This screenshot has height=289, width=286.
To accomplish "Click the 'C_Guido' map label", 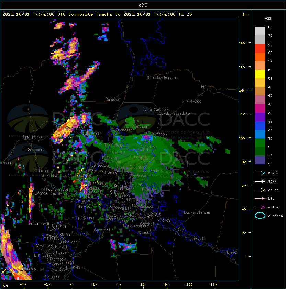I will click(x=42, y=171).
